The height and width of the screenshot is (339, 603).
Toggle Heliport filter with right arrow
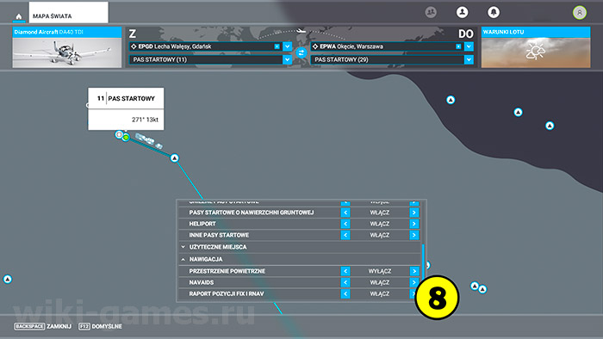(414, 224)
